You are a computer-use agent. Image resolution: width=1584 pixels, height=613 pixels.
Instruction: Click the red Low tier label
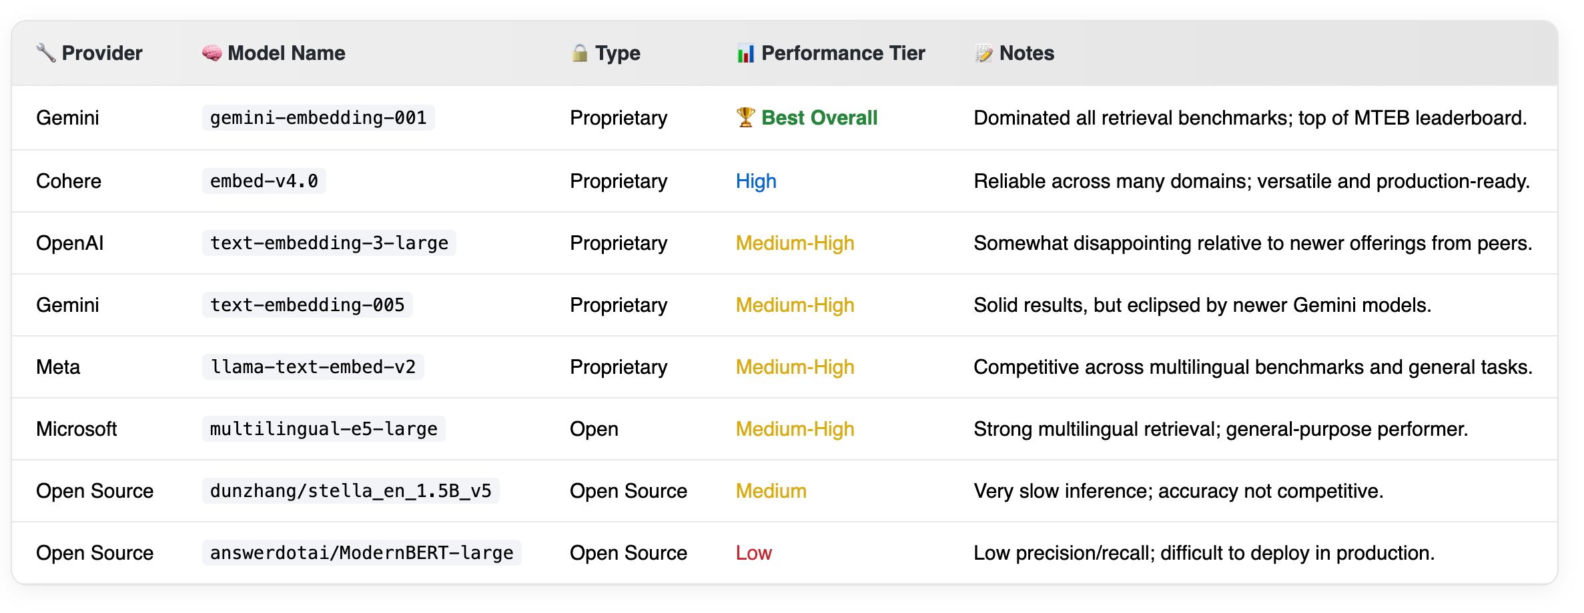pyautogui.click(x=753, y=553)
